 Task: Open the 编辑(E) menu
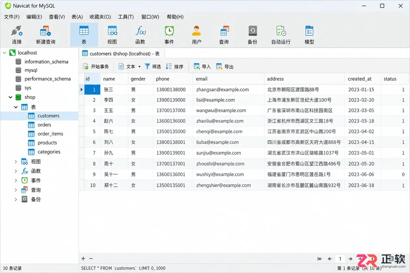[34, 17]
